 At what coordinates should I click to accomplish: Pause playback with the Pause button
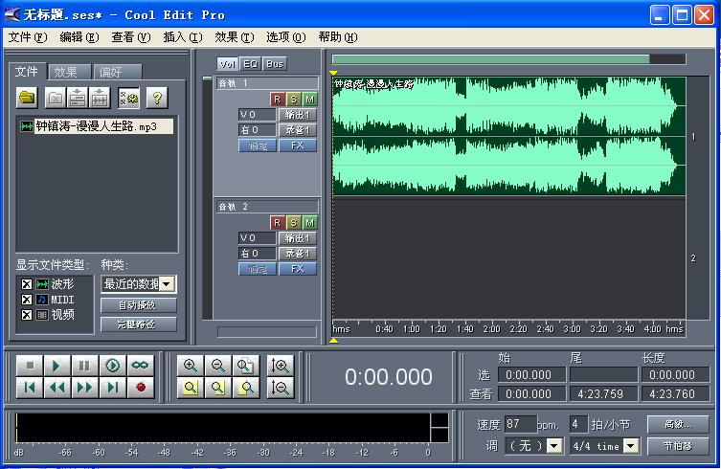point(84,366)
